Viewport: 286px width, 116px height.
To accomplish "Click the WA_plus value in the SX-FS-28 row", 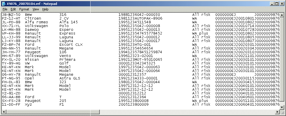I will pyautogui.click(x=200, y=101).
